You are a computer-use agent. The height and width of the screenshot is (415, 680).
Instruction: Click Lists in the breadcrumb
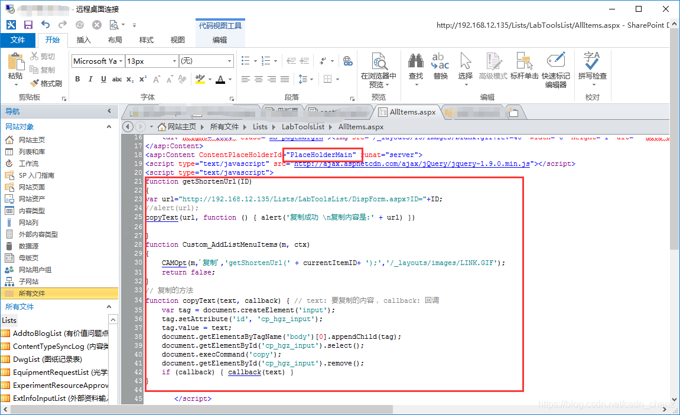pos(260,127)
